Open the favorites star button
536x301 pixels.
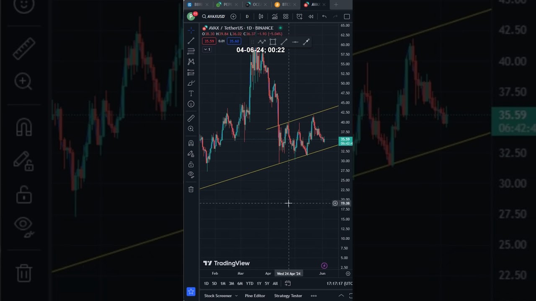[191, 291]
